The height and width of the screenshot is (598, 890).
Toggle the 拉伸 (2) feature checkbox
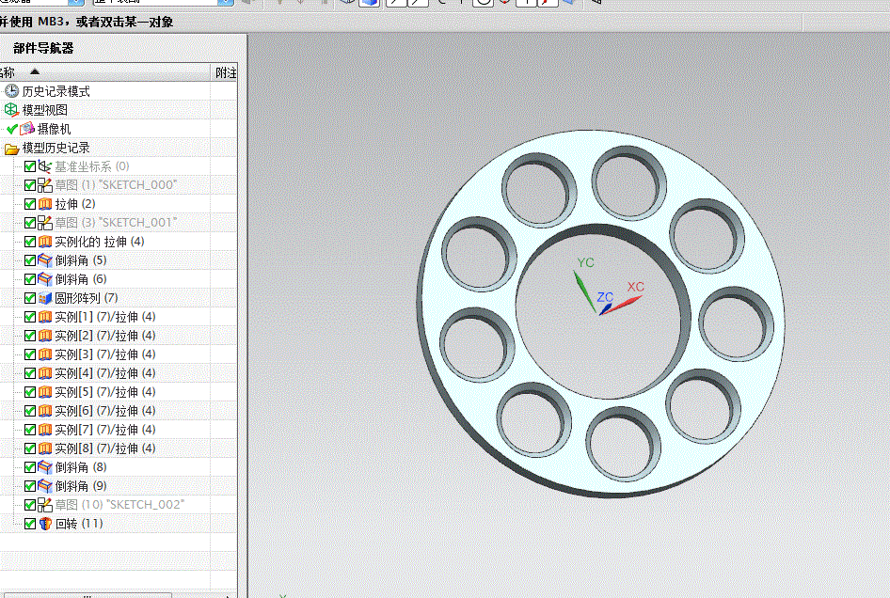click(x=30, y=204)
